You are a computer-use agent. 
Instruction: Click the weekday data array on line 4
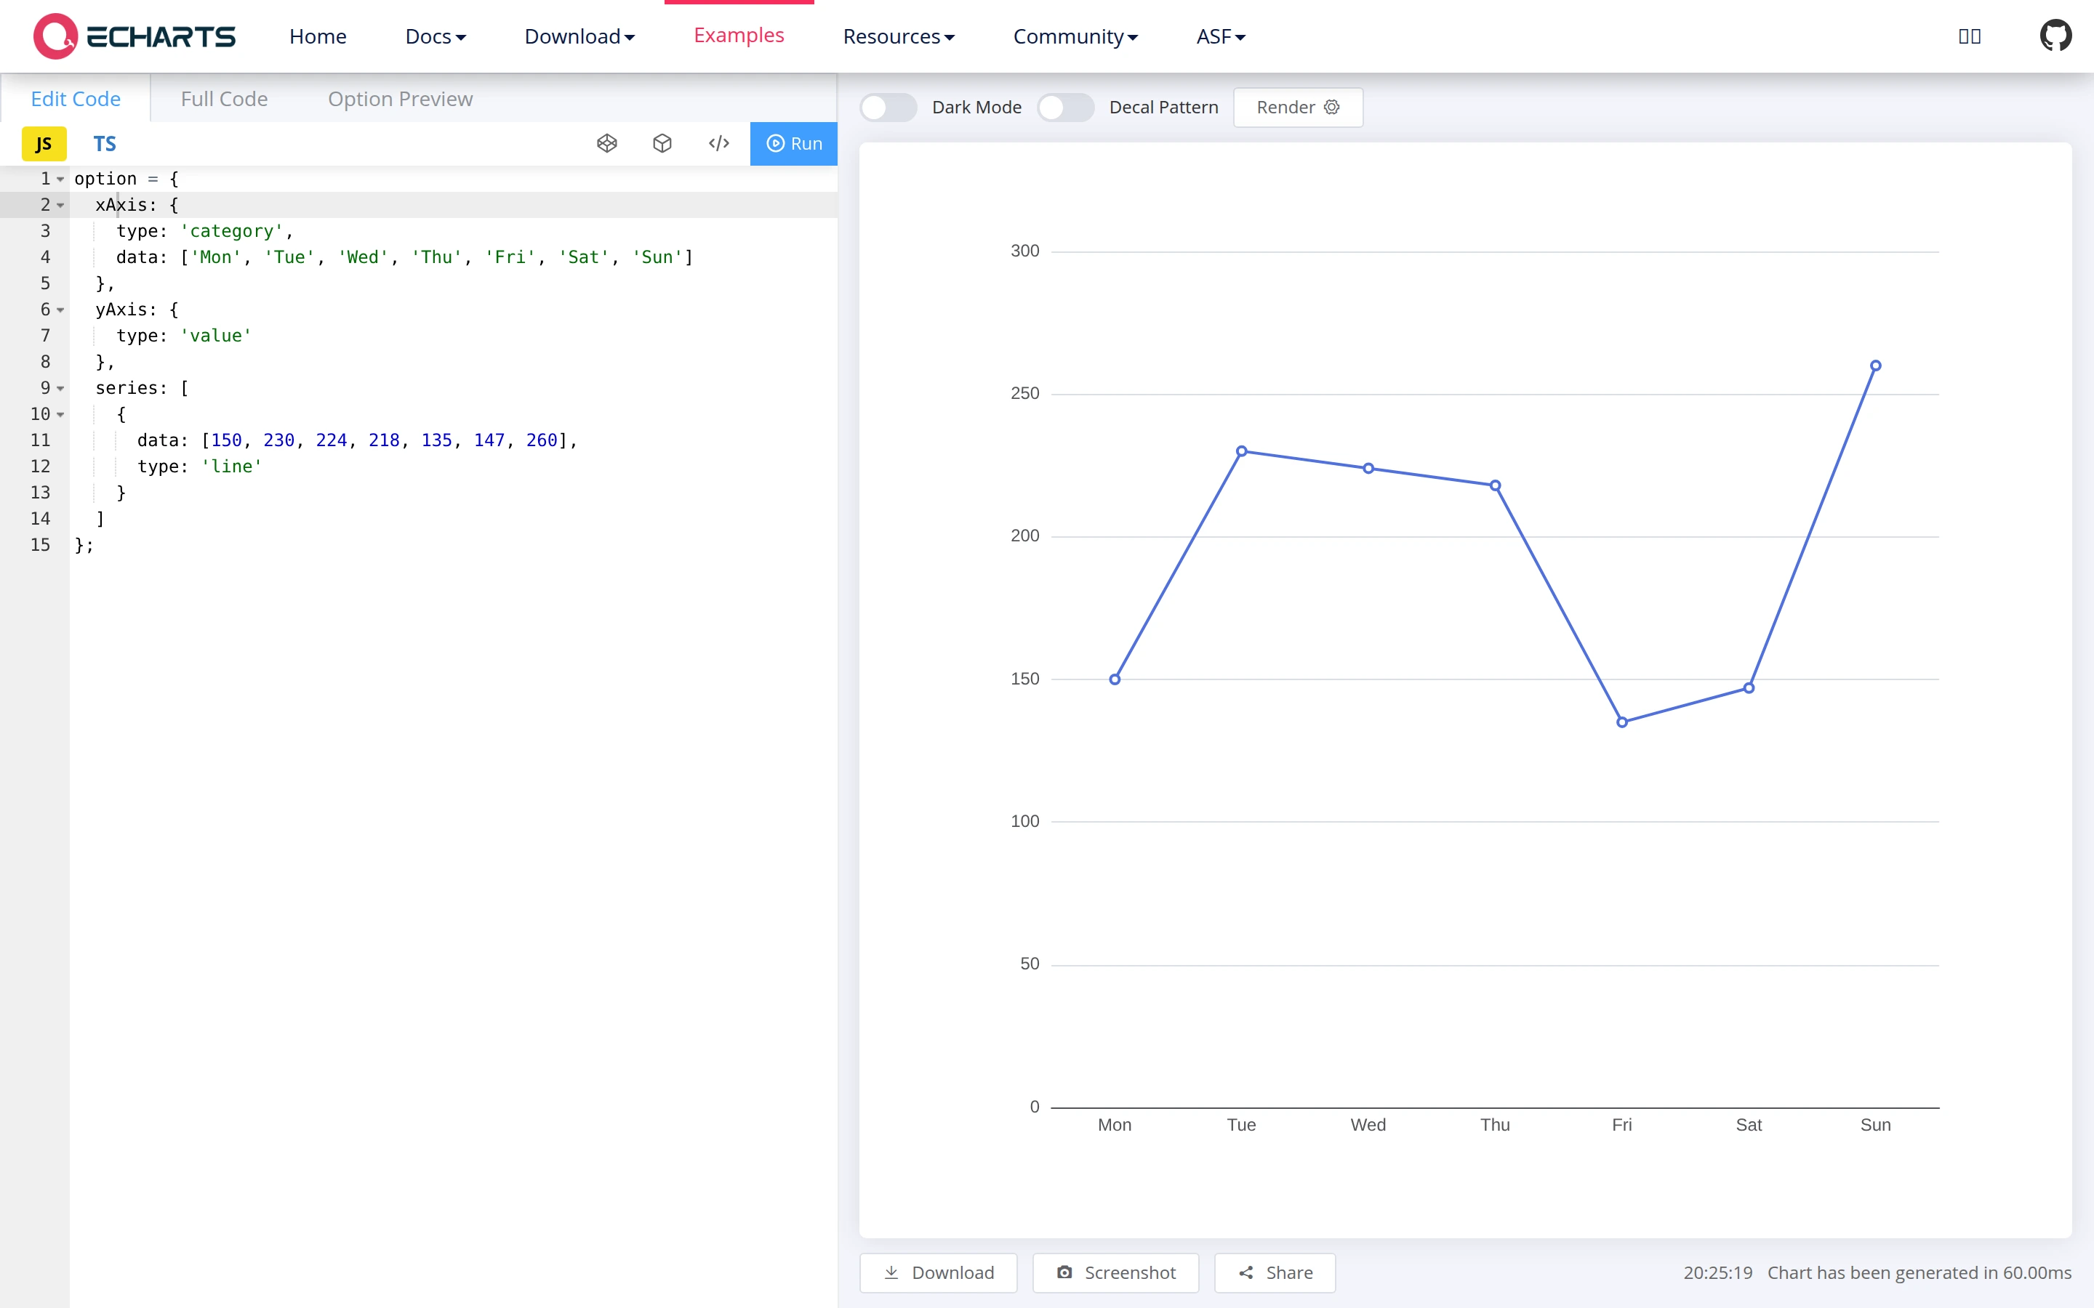point(437,257)
